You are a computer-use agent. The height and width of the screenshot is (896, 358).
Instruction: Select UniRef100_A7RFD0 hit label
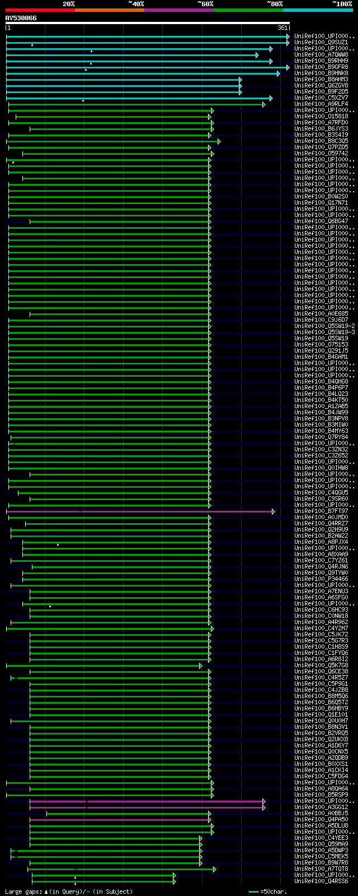[x=321, y=122]
